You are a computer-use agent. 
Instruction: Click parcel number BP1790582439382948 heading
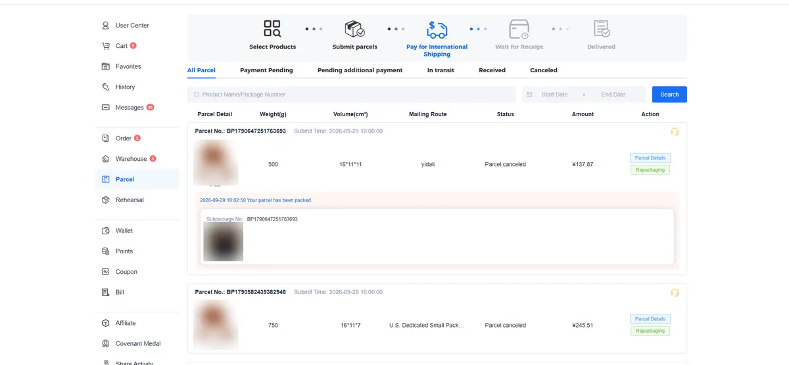[x=240, y=292]
